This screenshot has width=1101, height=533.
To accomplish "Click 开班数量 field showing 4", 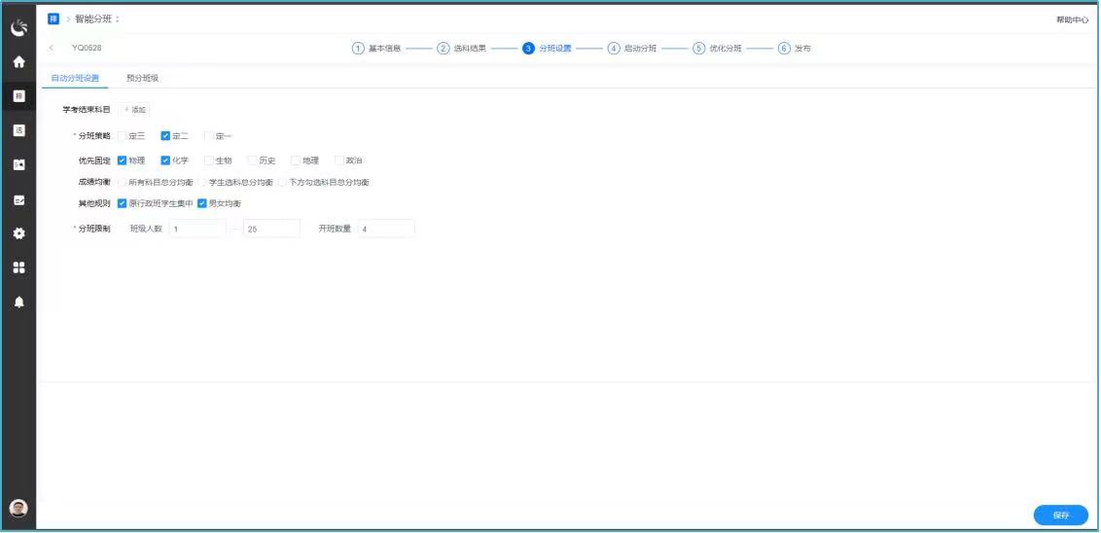I will (x=386, y=229).
